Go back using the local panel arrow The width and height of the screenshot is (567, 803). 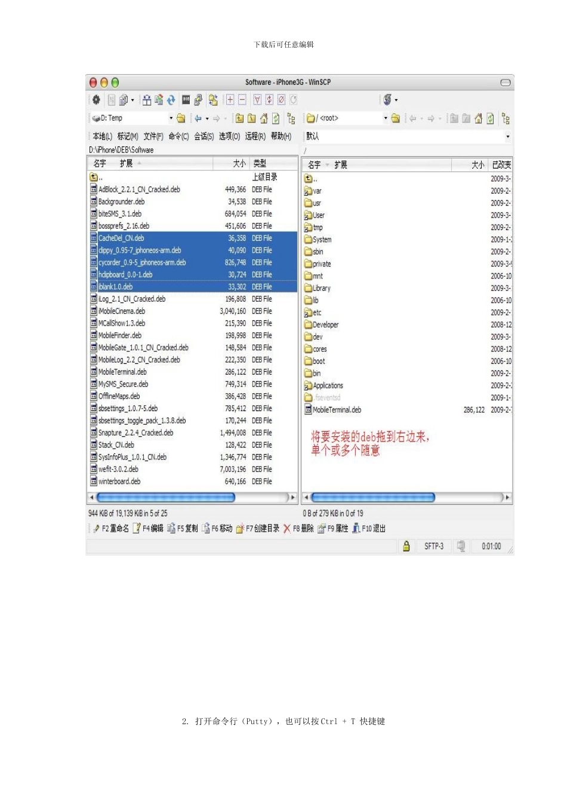coord(198,118)
